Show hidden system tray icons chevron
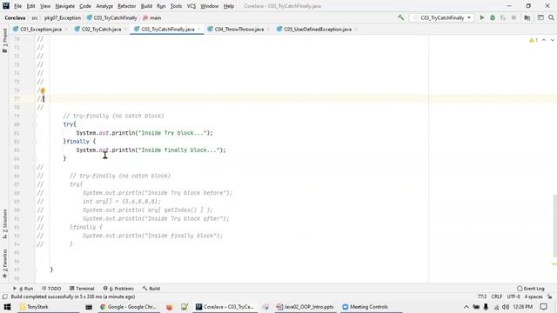This screenshot has height=313, width=557. (466, 307)
